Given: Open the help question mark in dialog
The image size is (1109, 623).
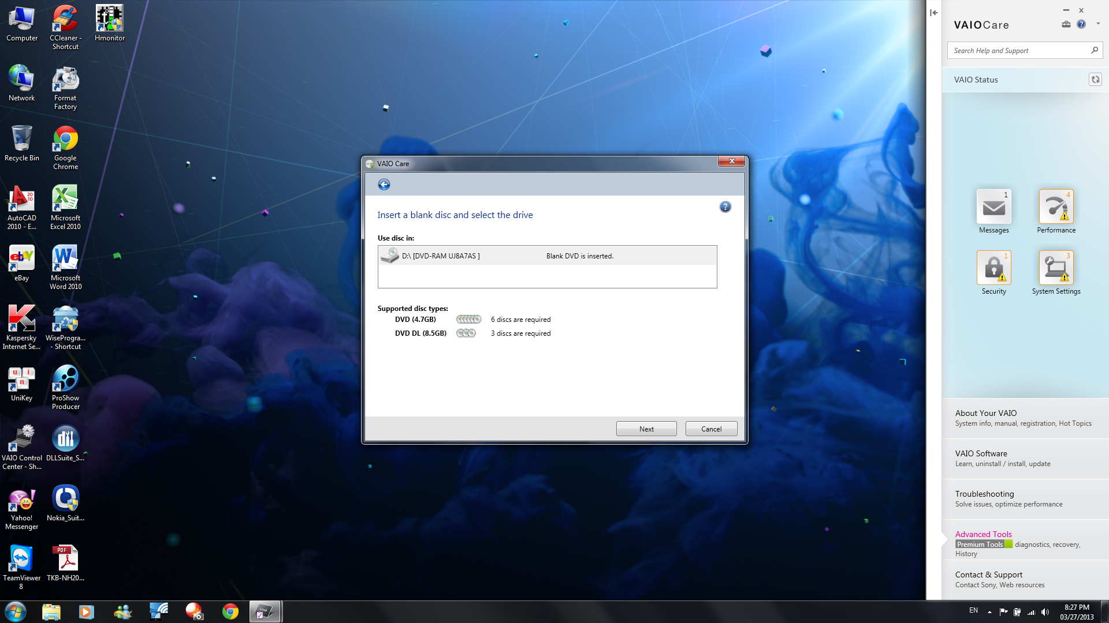Looking at the screenshot, I should coord(725,207).
